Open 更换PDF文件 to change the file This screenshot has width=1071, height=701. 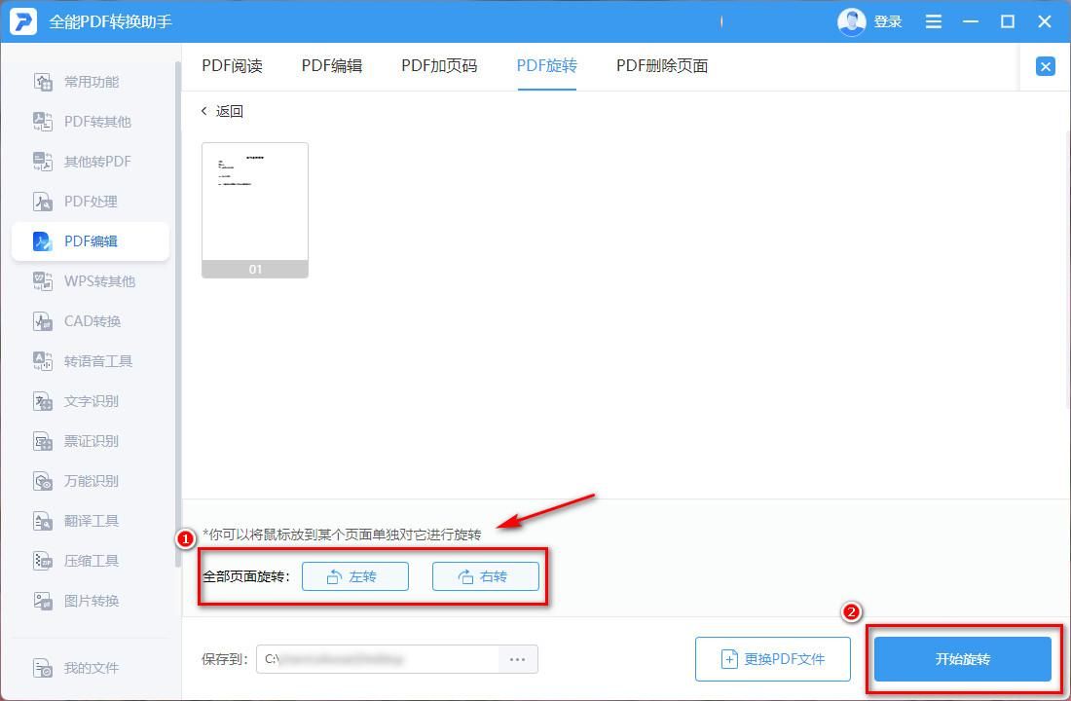point(773,659)
